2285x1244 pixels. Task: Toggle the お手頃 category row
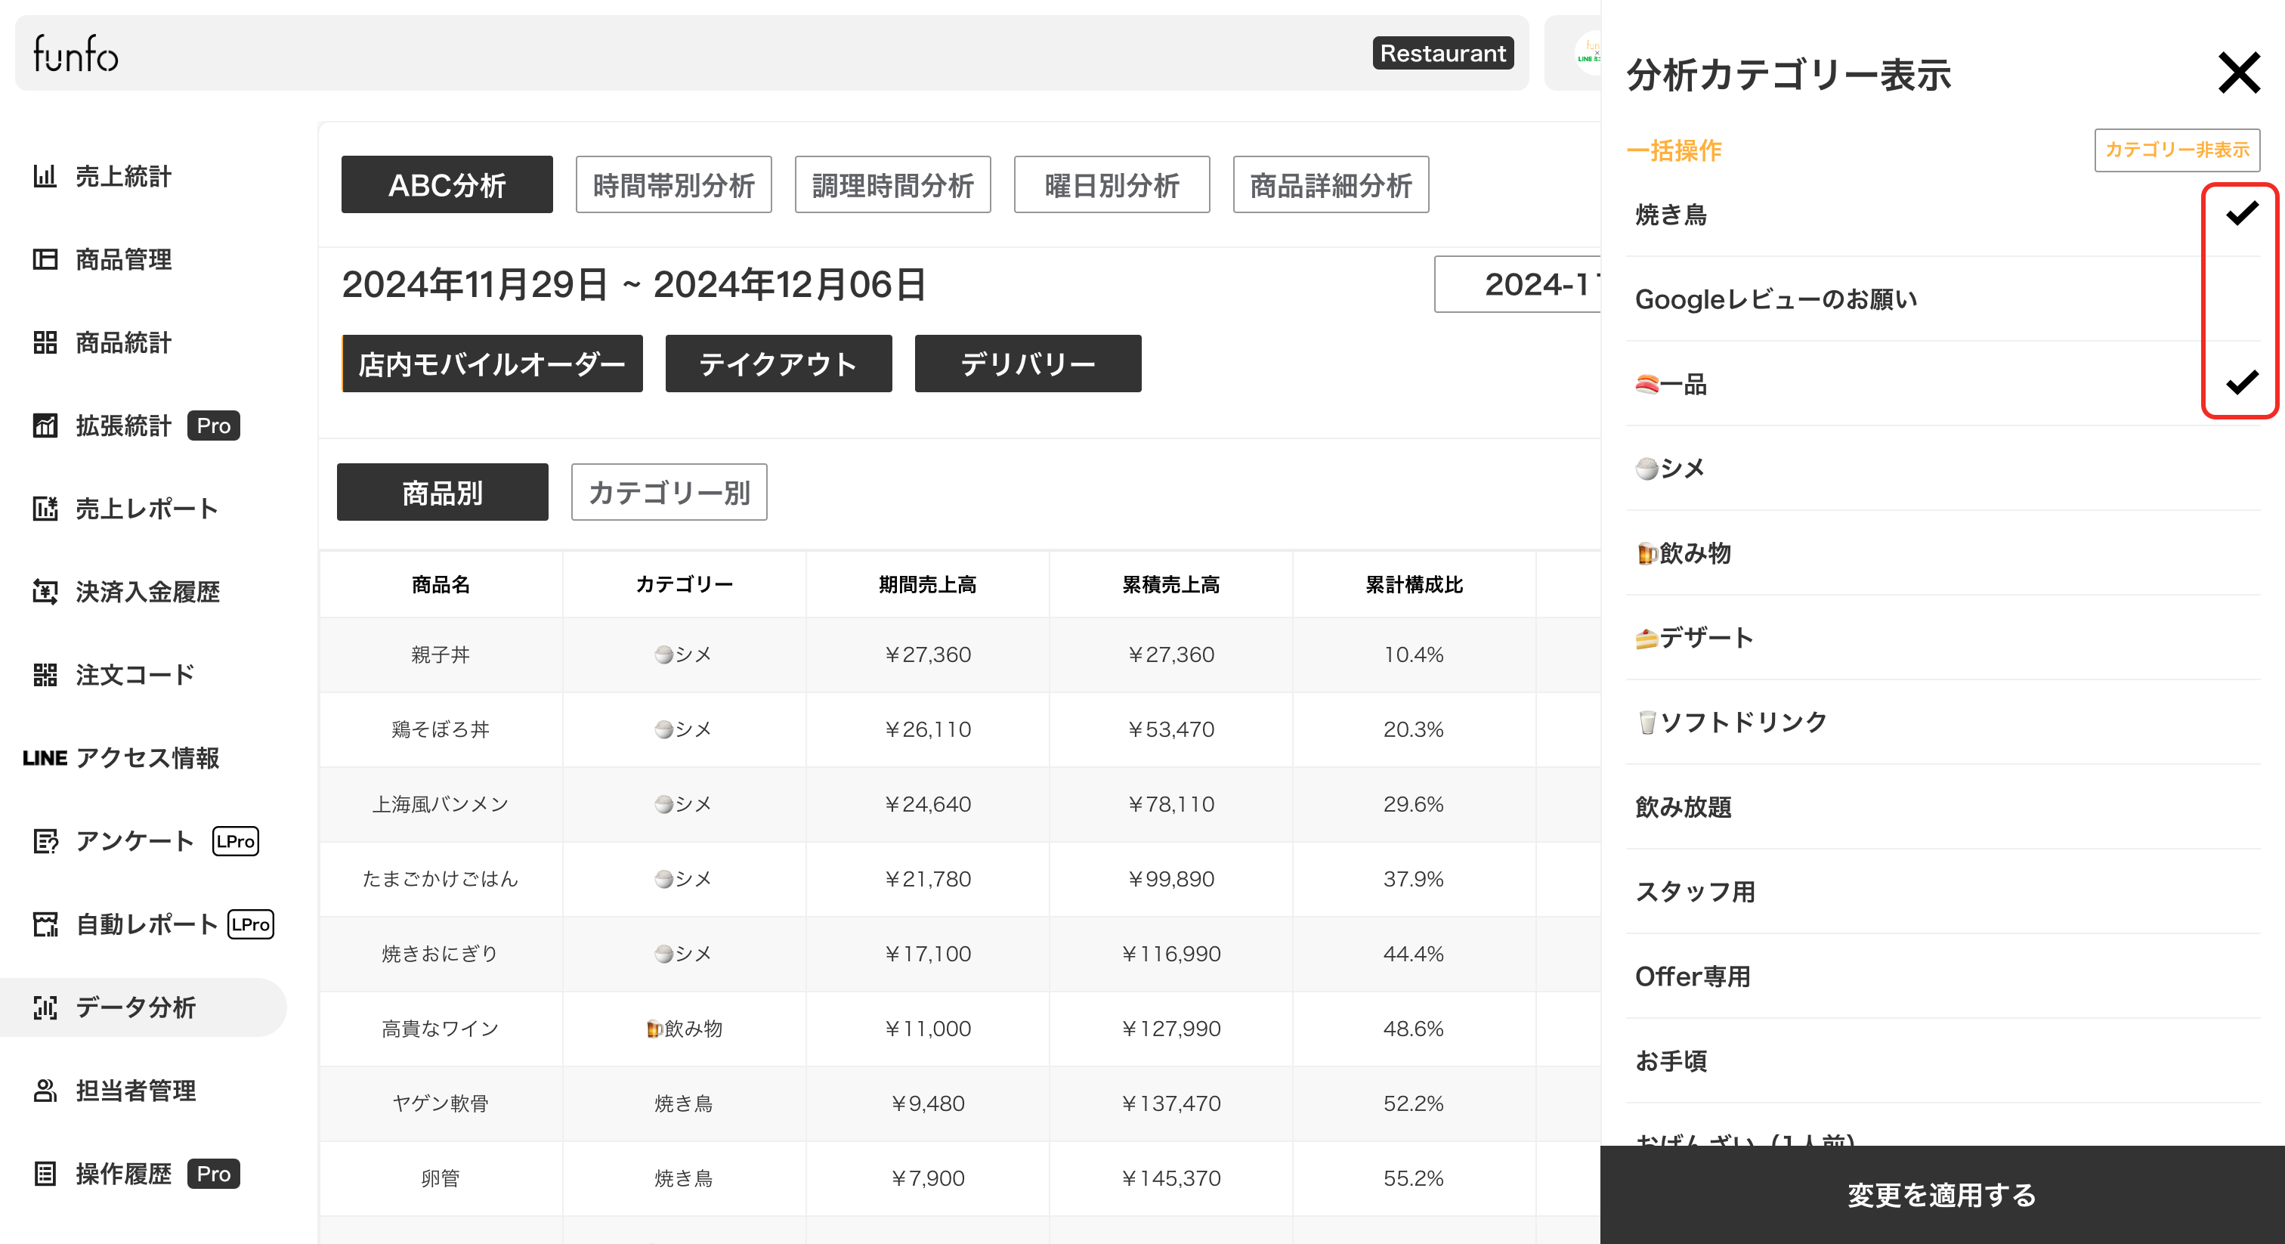[1943, 1060]
